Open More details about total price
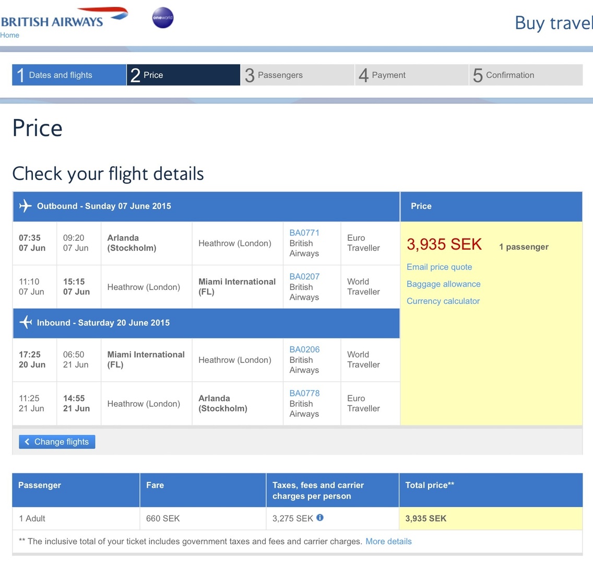 coord(388,542)
